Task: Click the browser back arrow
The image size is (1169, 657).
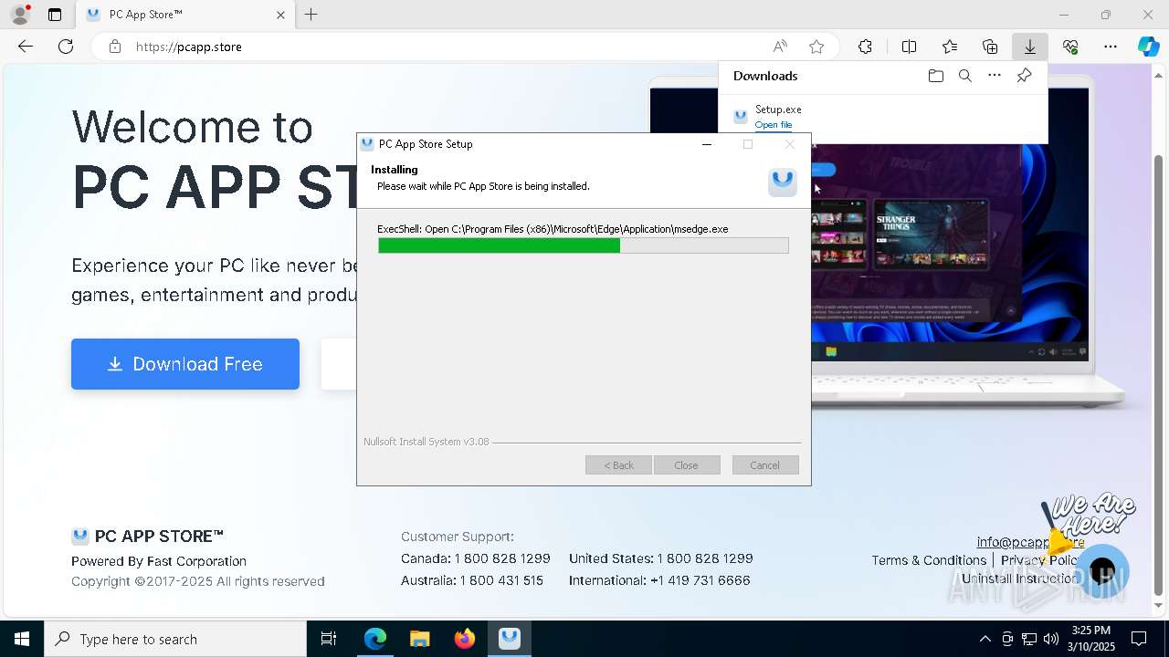Action: point(26,47)
